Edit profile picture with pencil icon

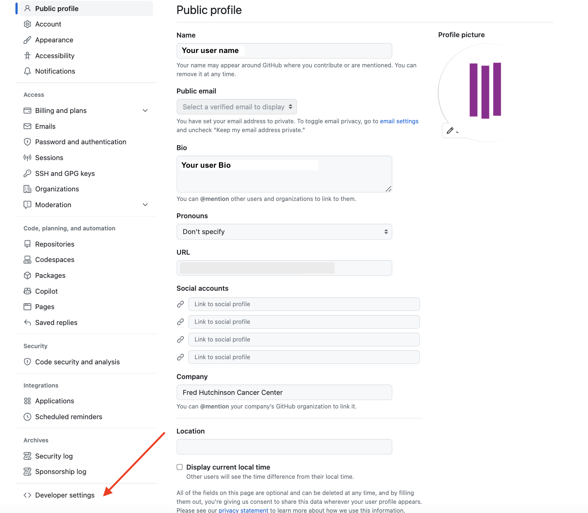(x=450, y=130)
